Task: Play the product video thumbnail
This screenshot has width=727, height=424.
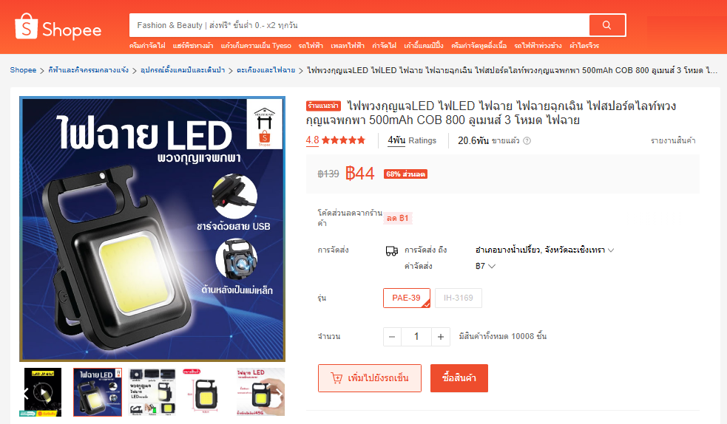Action: click(43, 392)
